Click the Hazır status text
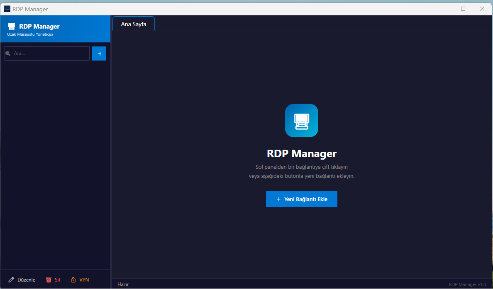Viewport: 493px width, 289px height. [123, 284]
